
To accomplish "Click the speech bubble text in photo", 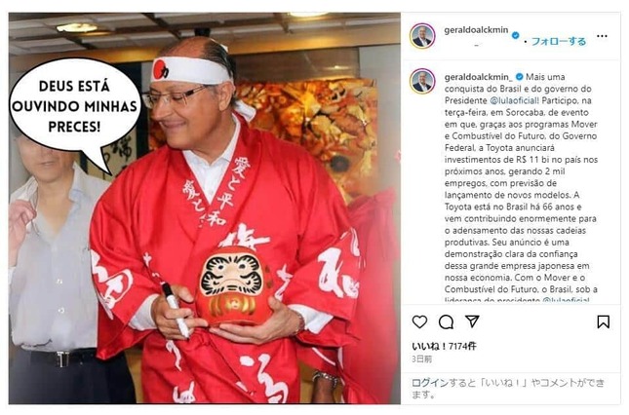I will [75, 106].
